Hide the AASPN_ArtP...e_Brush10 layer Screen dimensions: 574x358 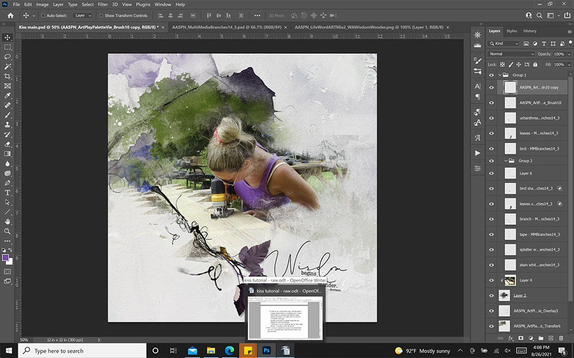click(491, 103)
